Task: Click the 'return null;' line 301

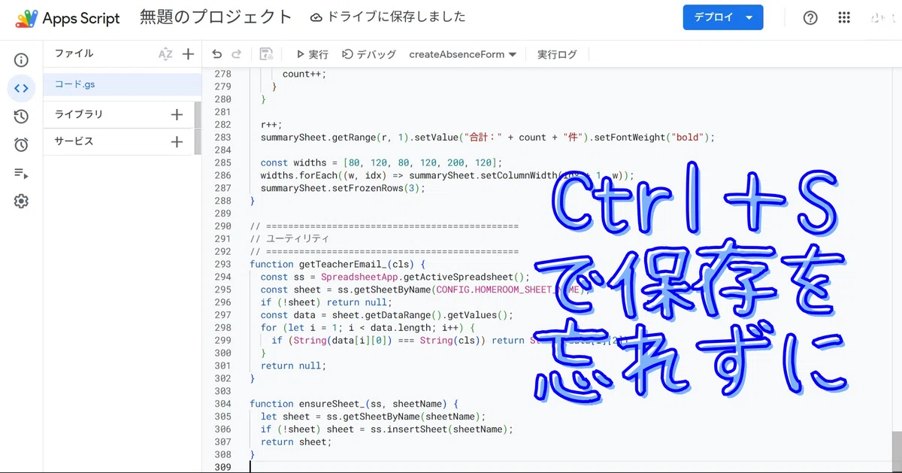Action: 293,365
